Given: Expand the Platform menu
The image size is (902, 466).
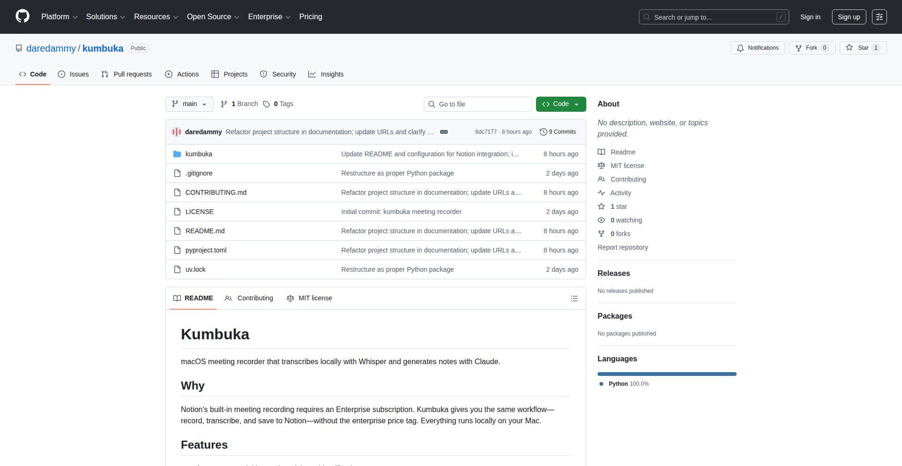Looking at the screenshot, I should pos(59,17).
